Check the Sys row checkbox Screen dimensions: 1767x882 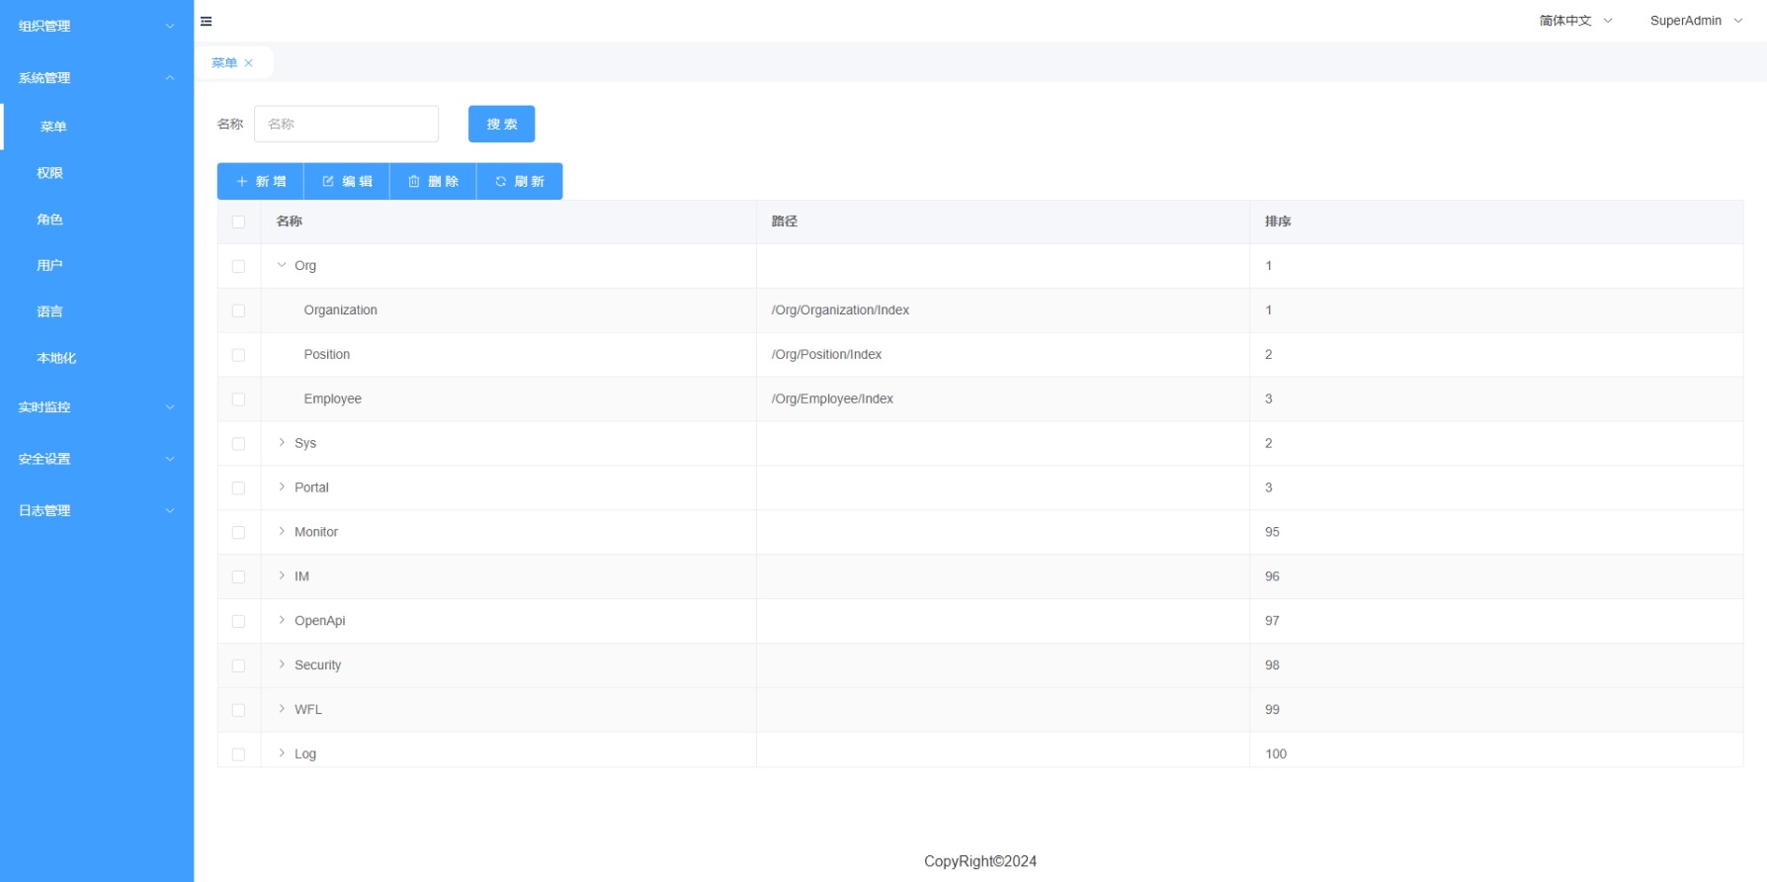(x=238, y=444)
